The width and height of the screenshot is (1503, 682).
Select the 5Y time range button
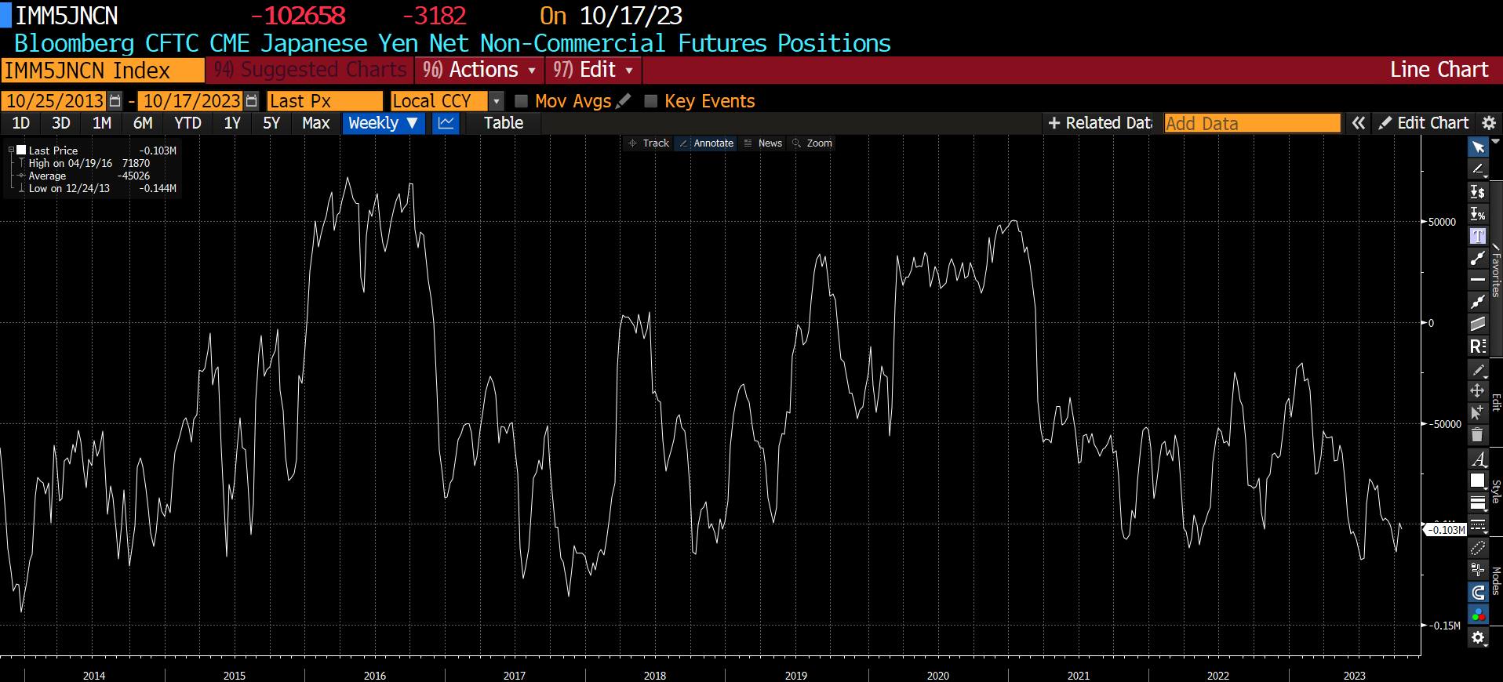[x=271, y=123]
